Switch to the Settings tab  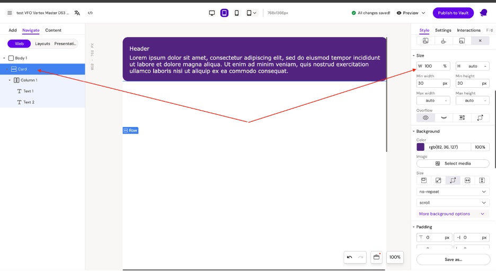tap(443, 30)
